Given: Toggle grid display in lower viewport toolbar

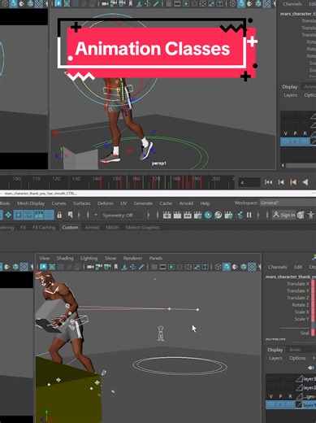Looking at the screenshot, I should pyautogui.click(x=154, y=267).
